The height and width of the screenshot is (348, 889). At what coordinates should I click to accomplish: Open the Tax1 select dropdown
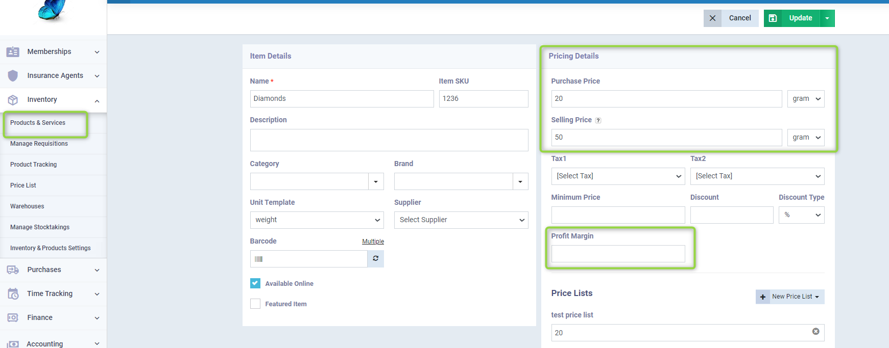point(618,176)
